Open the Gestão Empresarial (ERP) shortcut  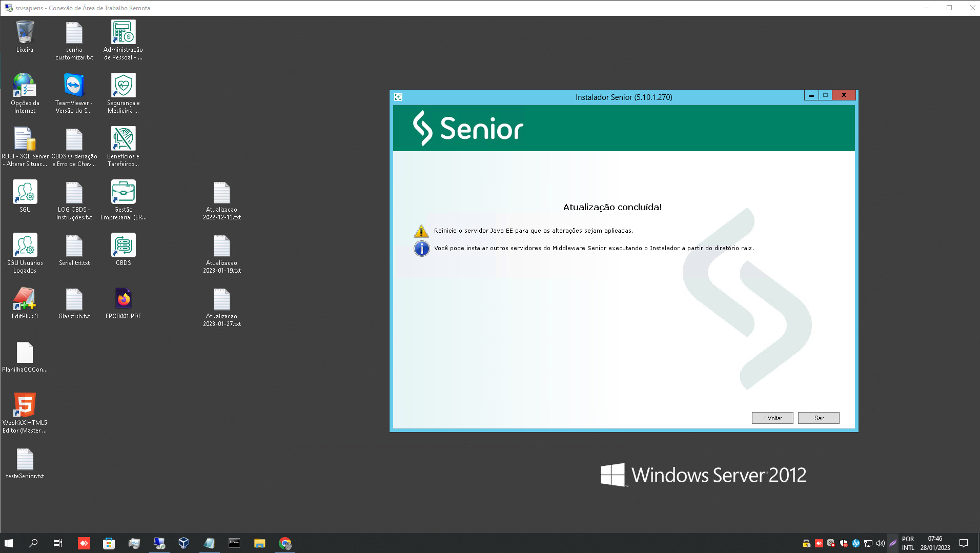(x=123, y=200)
